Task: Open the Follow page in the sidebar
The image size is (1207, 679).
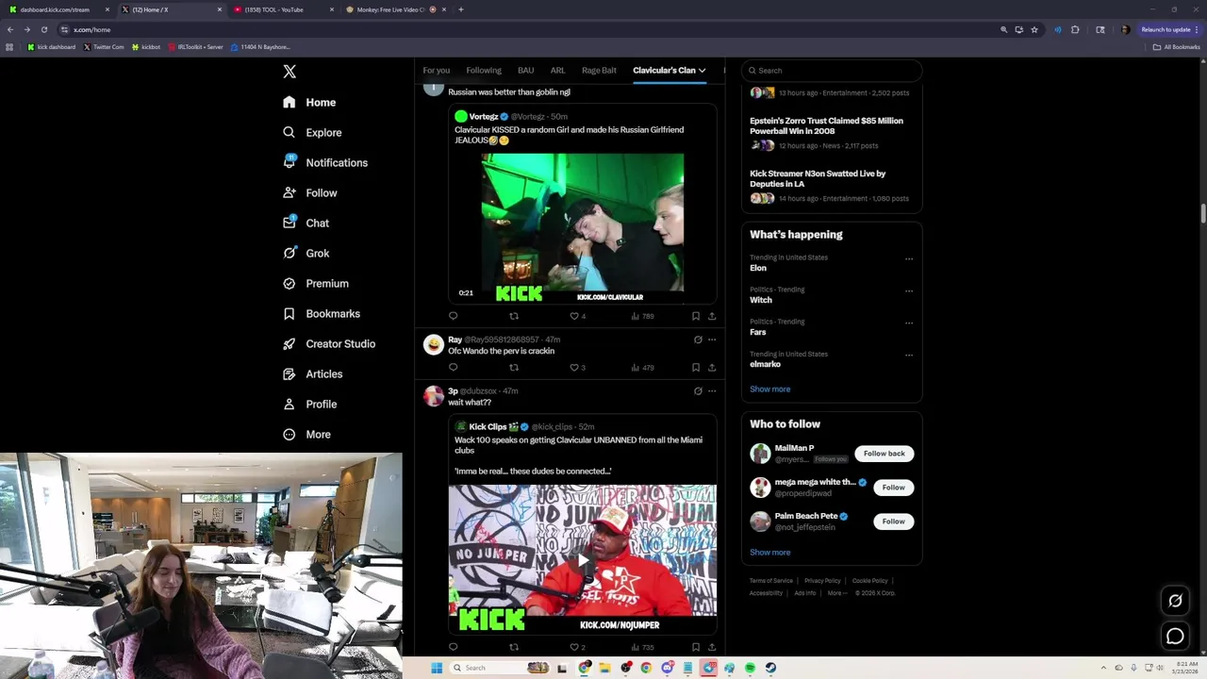Action: [x=309, y=192]
